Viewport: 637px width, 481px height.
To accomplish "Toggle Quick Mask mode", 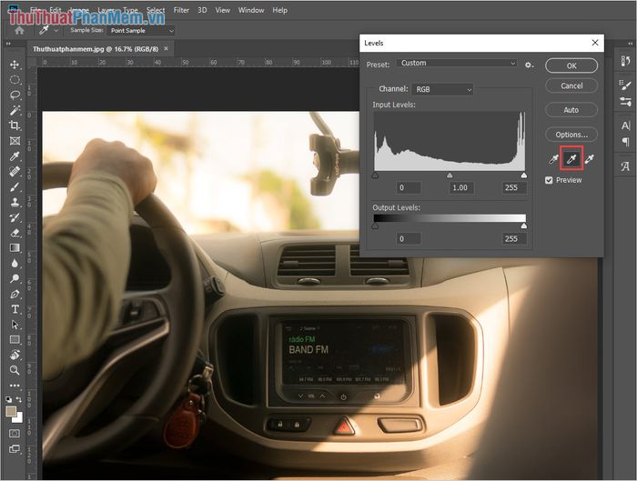I will [x=15, y=434].
